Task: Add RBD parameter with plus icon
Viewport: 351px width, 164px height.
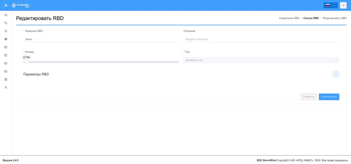Action: coord(336,74)
